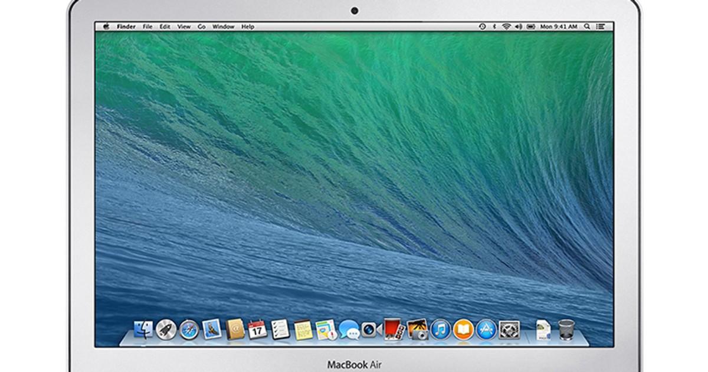
Task: Open the Wi-Fi status menu
Action: 506,27
